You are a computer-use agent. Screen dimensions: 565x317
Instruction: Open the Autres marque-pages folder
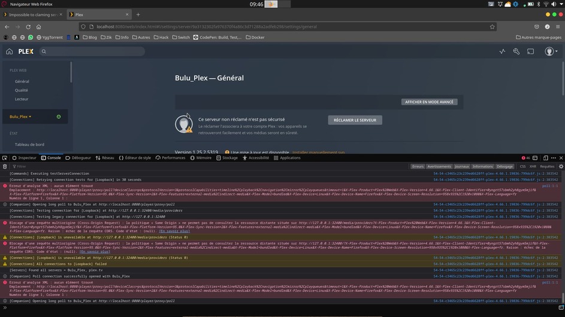click(538, 37)
